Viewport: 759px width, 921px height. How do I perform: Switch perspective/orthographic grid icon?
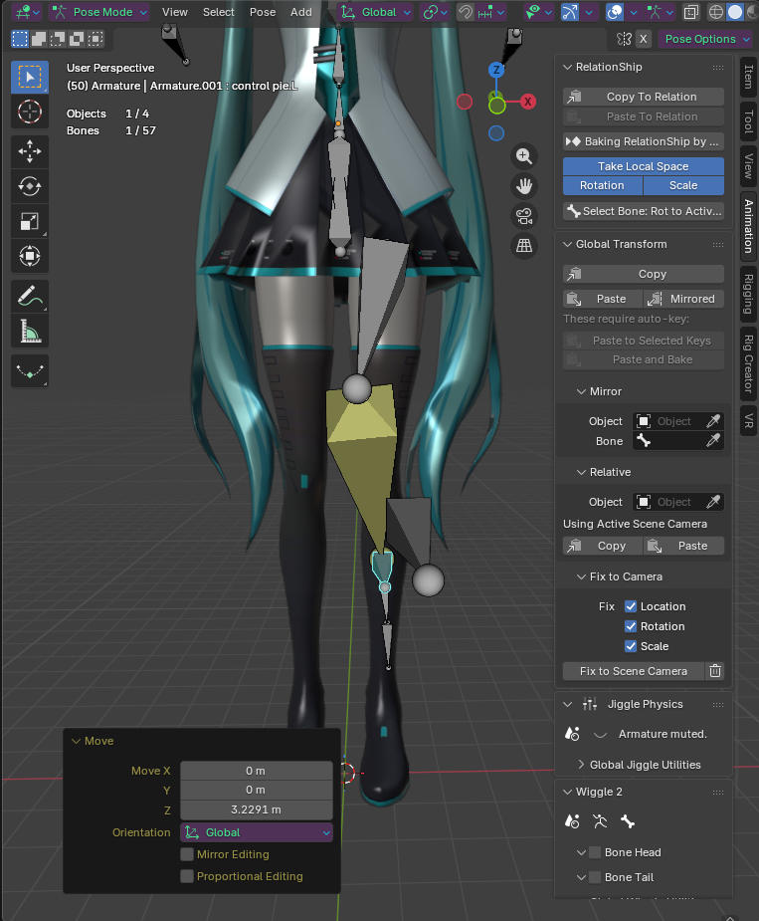point(524,245)
